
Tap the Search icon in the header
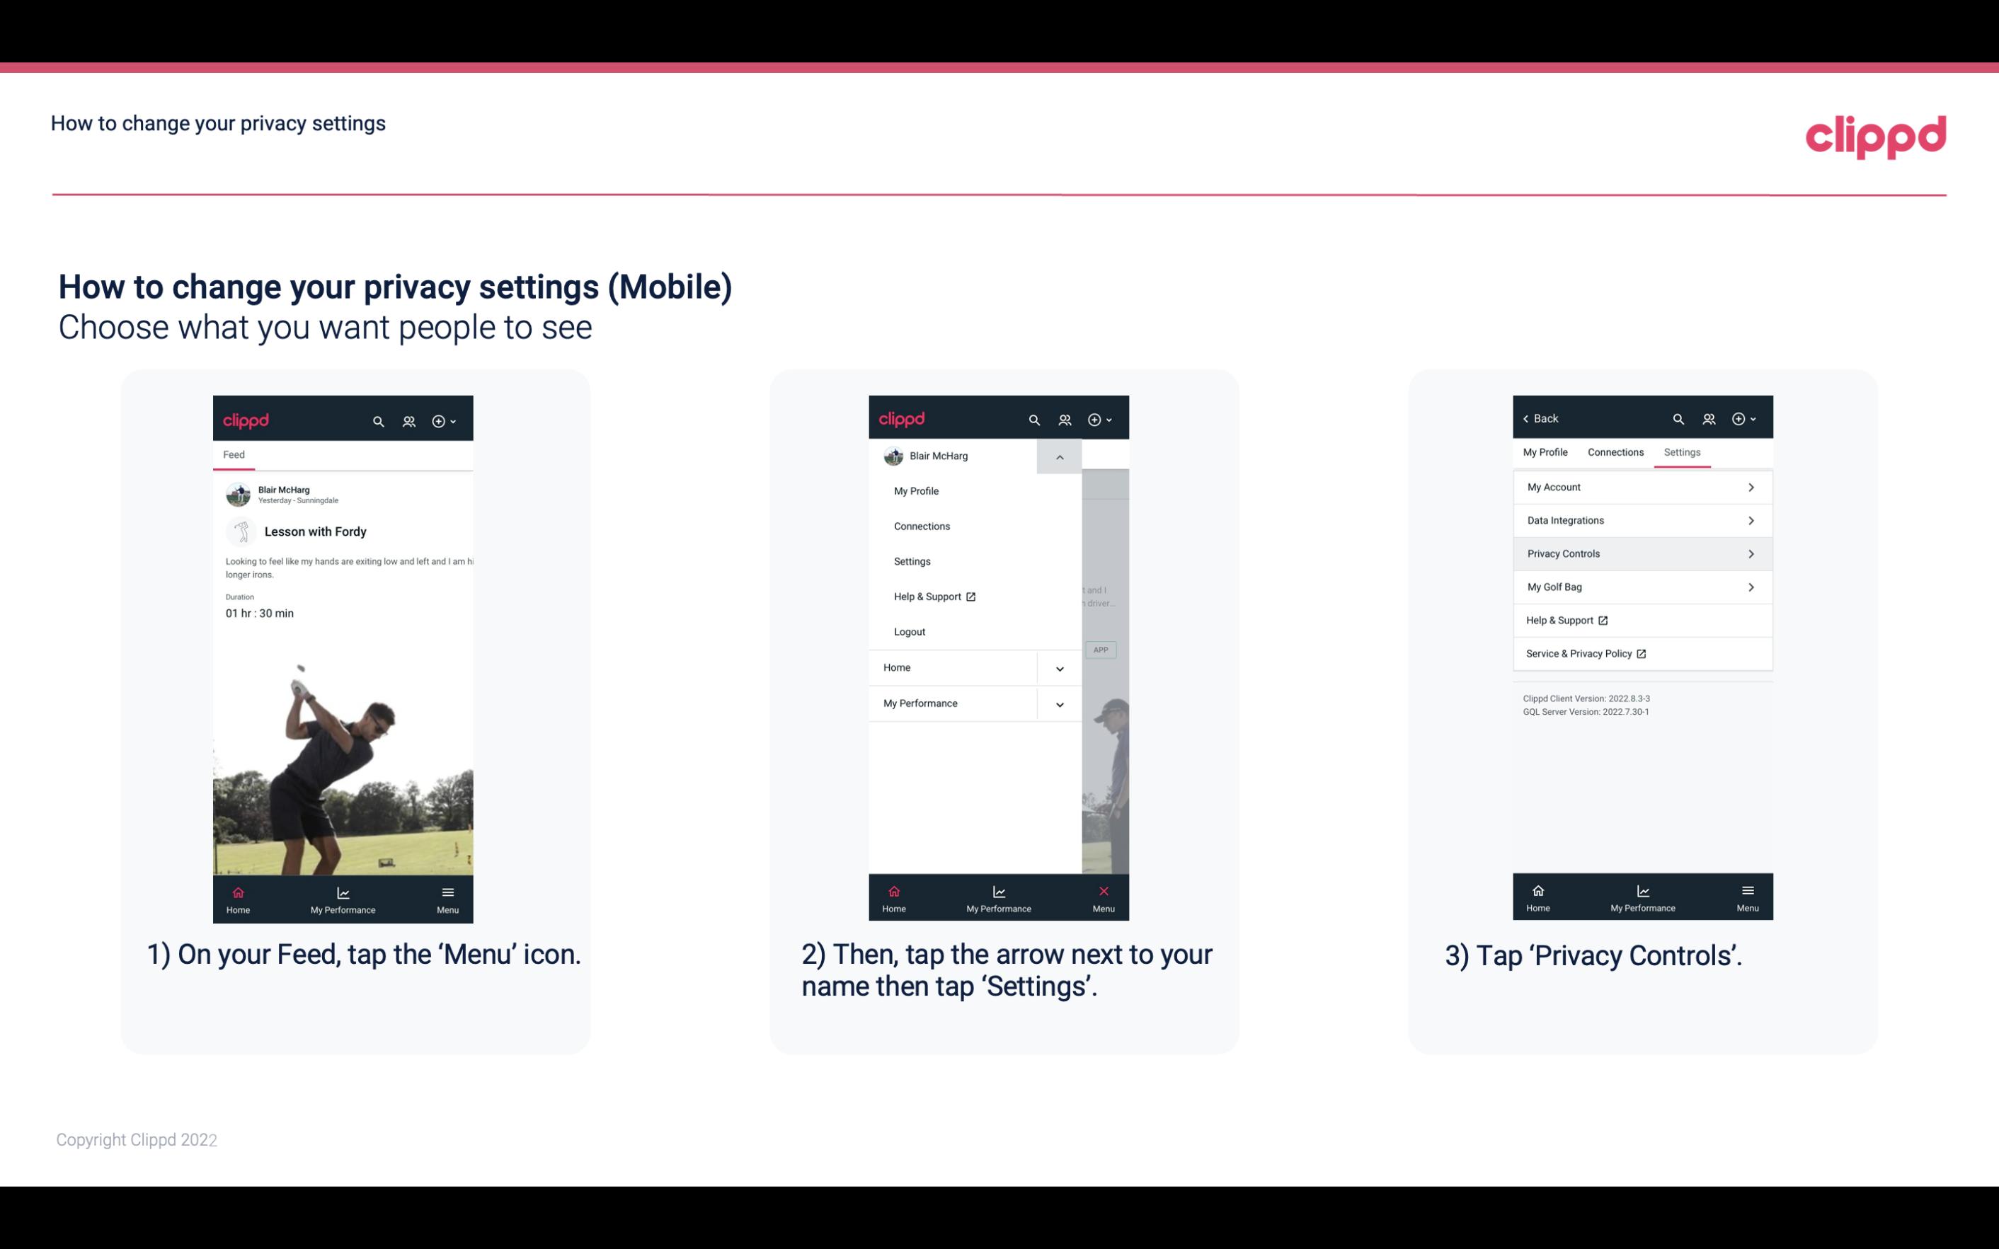click(379, 419)
